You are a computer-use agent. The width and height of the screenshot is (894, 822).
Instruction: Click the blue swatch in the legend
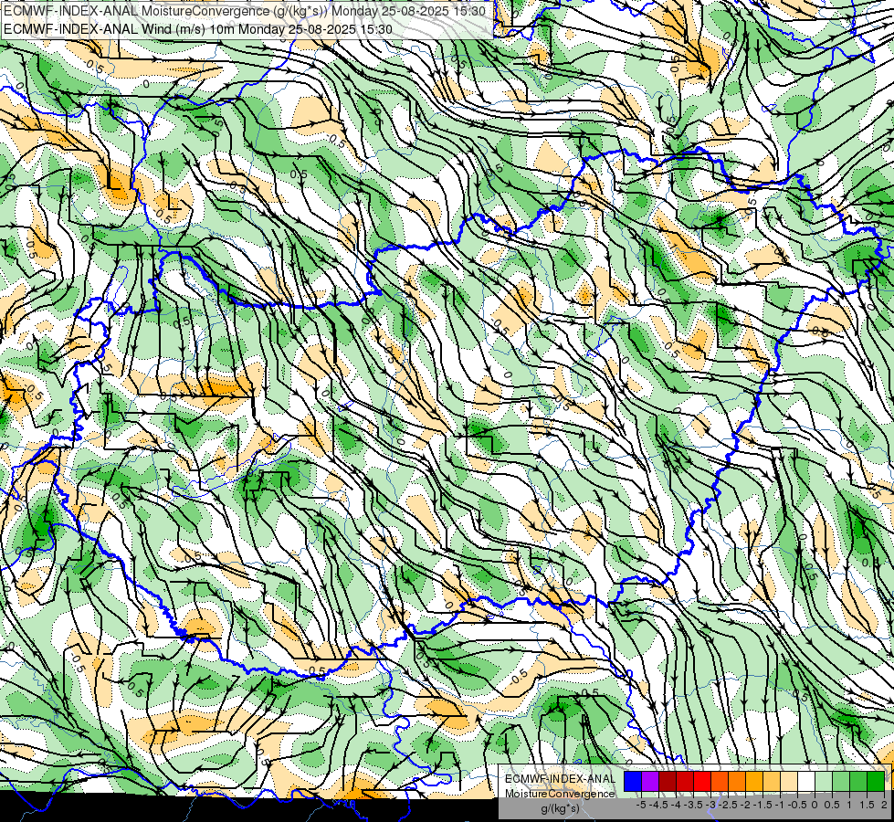[633, 781]
